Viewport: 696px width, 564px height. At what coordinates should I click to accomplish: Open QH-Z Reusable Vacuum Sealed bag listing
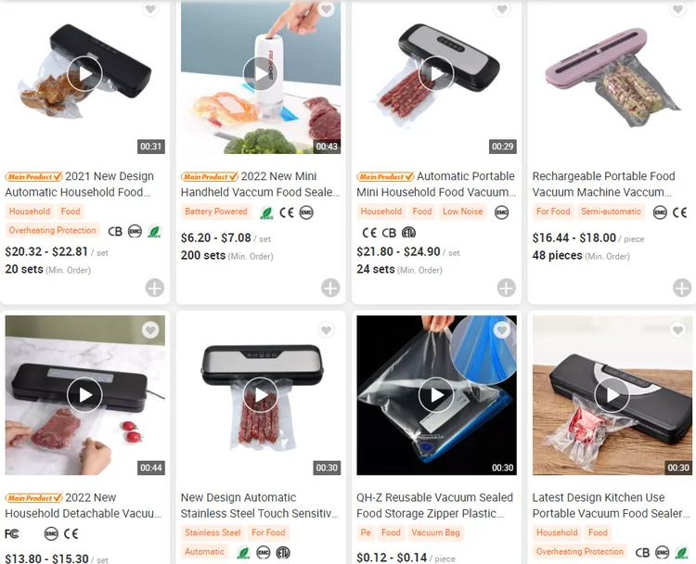click(434, 506)
